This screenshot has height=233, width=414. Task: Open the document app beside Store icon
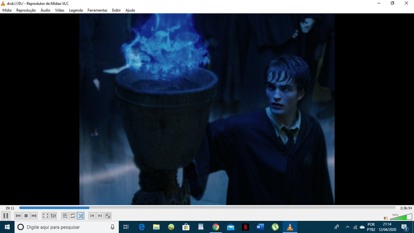pyautogui.click(x=201, y=227)
